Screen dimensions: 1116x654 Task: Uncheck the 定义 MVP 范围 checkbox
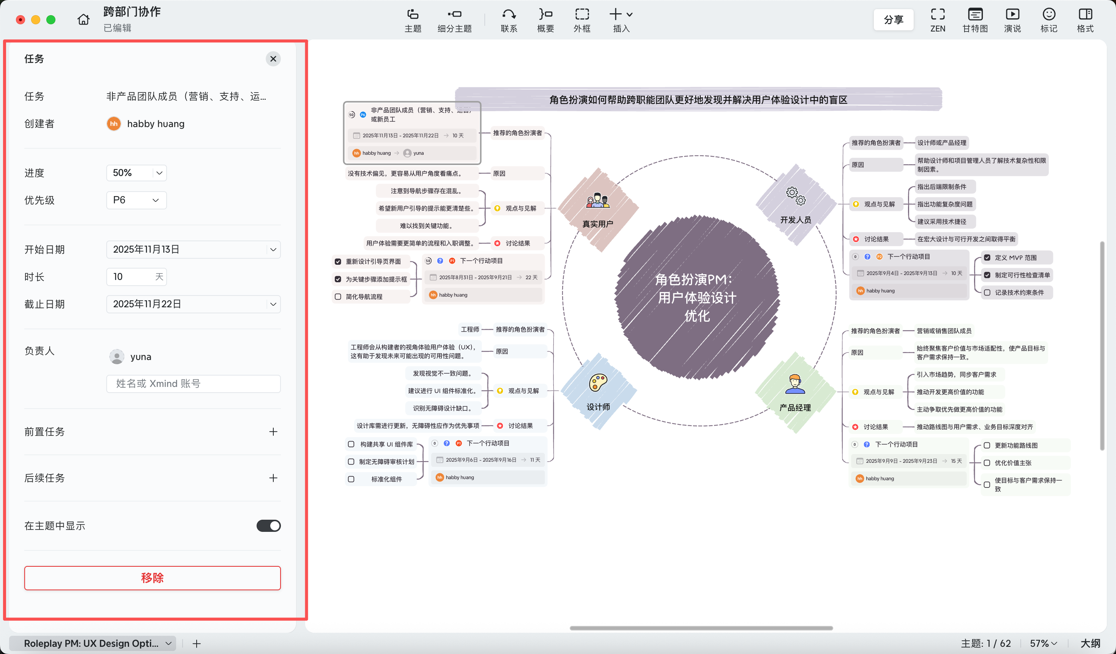[987, 258]
